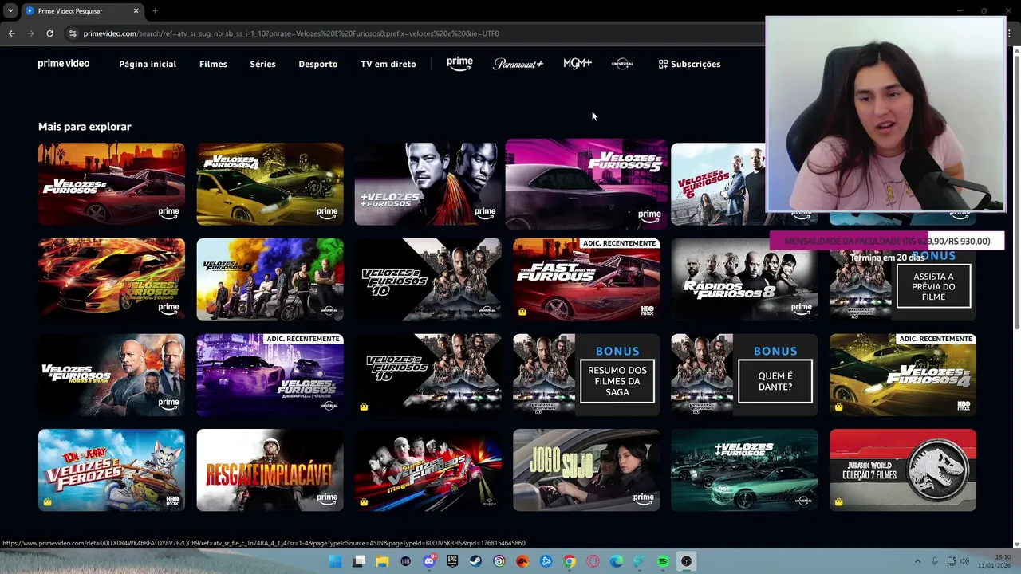This screenshot has height=574, width=1021.
Task: Open a new browser tab
Action: coord(155,10)
